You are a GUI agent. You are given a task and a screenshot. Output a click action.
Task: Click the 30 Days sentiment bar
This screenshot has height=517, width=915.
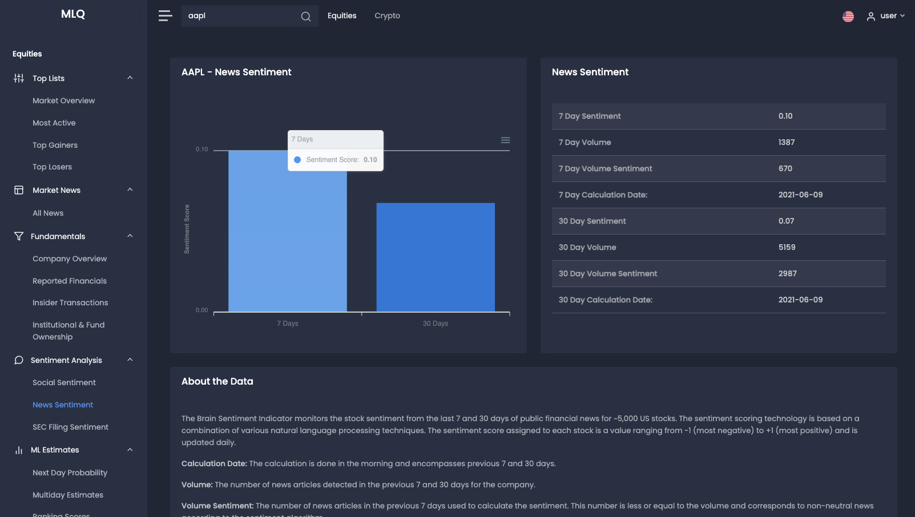[x=436, y=257]
